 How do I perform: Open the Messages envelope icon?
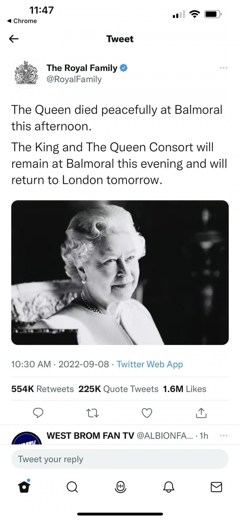coord(216,487)
